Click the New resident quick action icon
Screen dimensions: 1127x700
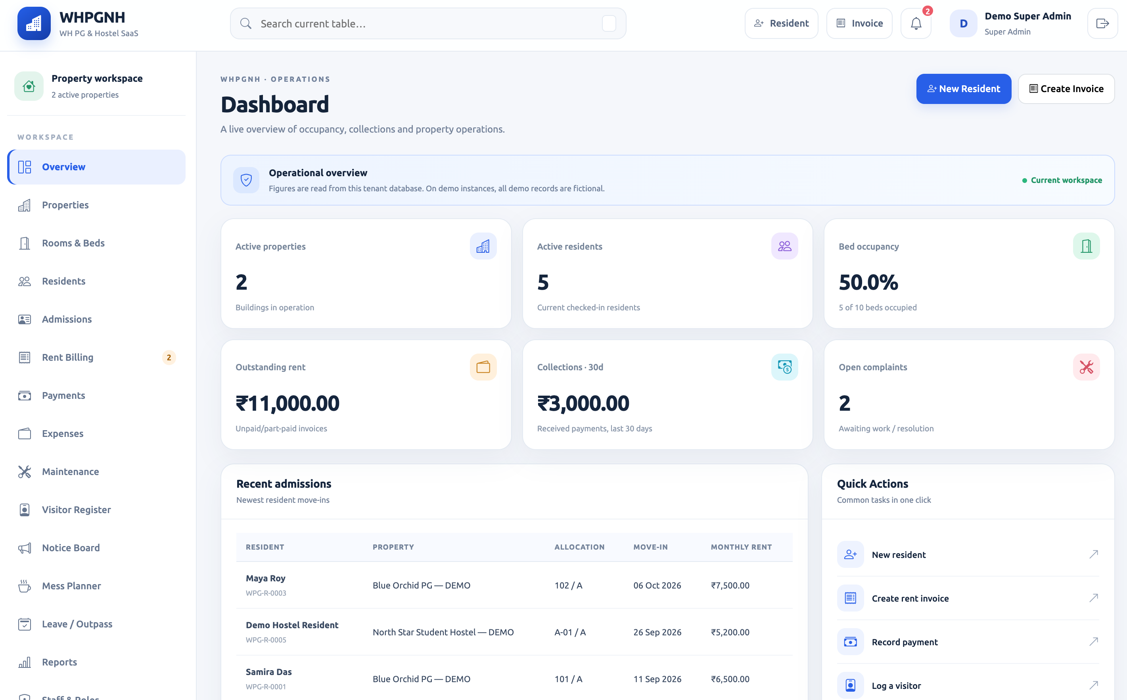(x=850, y=554)
